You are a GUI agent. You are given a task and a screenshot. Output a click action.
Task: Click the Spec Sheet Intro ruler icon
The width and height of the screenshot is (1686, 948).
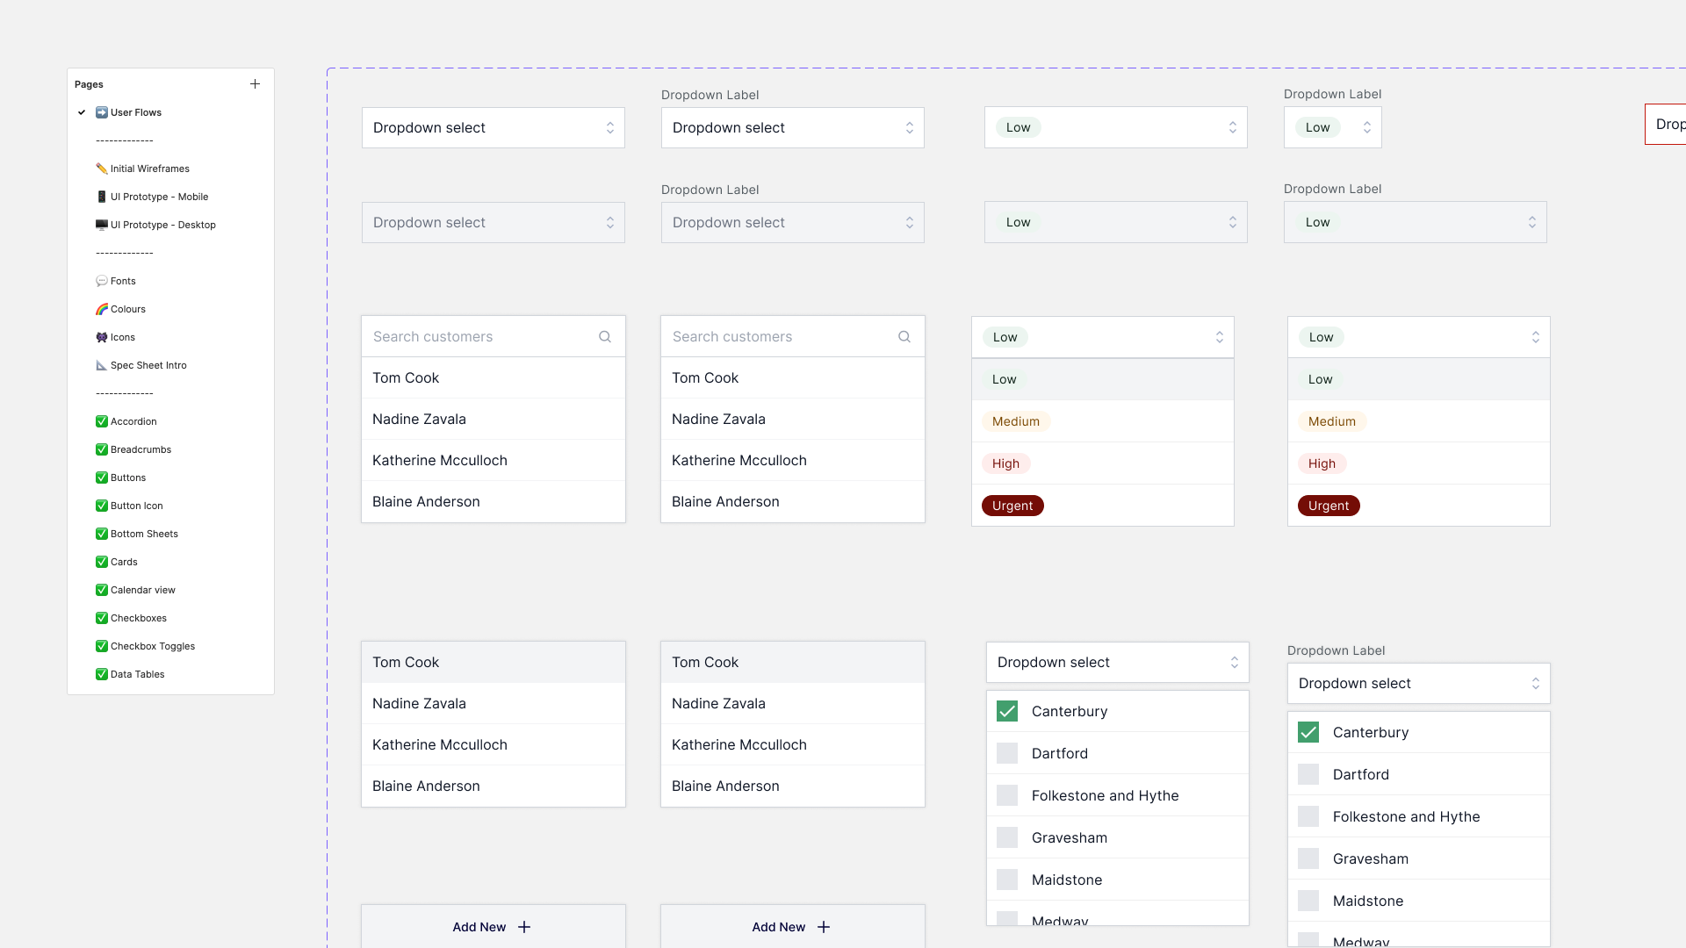(101, 365)
